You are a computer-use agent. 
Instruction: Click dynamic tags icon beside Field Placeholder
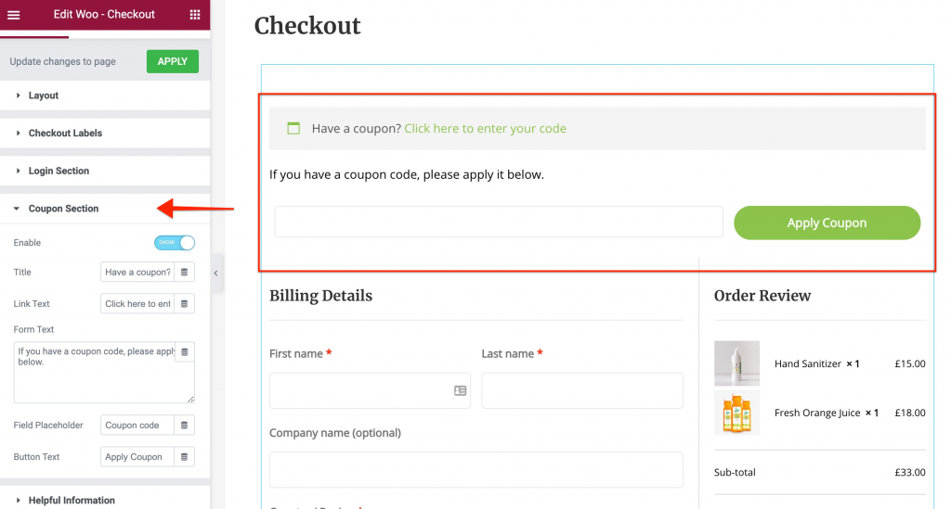click(x=185, y=426)
